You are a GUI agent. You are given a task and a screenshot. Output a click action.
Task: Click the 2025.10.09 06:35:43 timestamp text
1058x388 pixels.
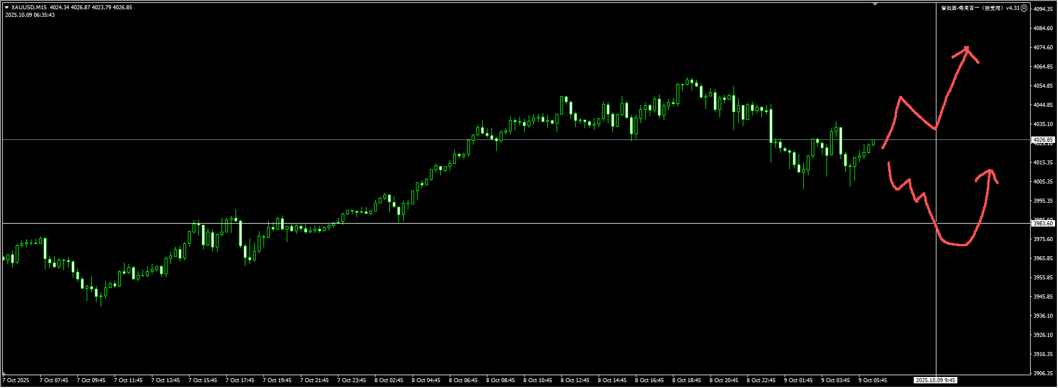pos(30,15)
